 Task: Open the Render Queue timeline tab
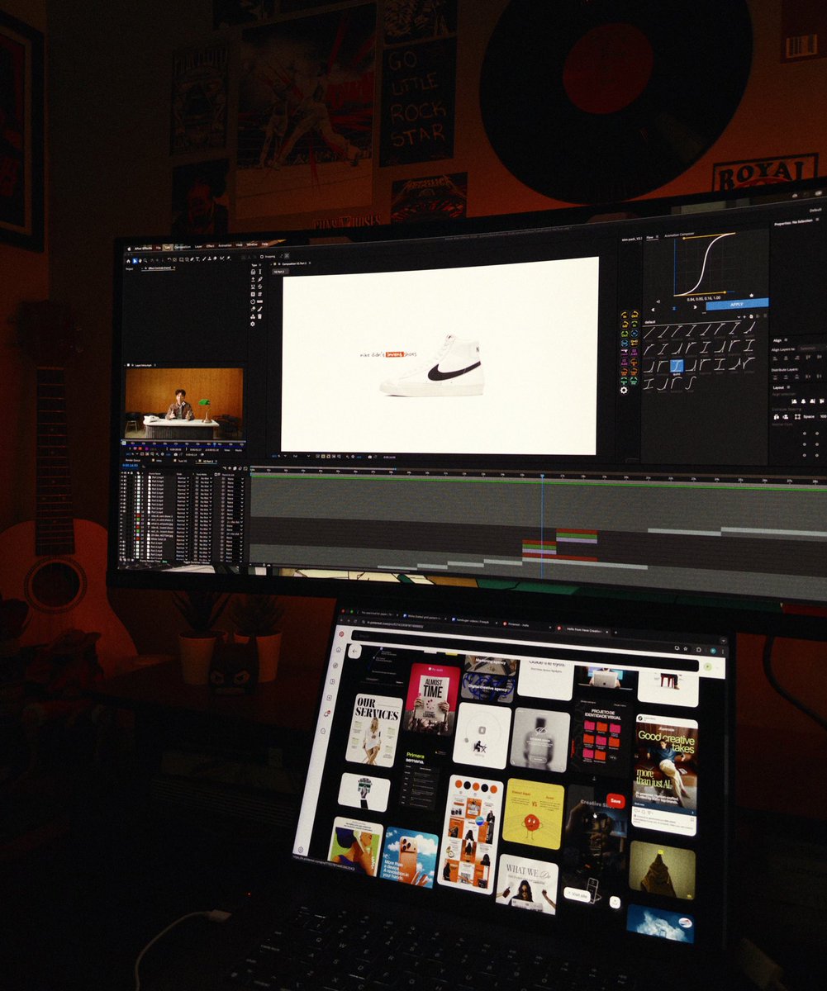tap(133, 460)
